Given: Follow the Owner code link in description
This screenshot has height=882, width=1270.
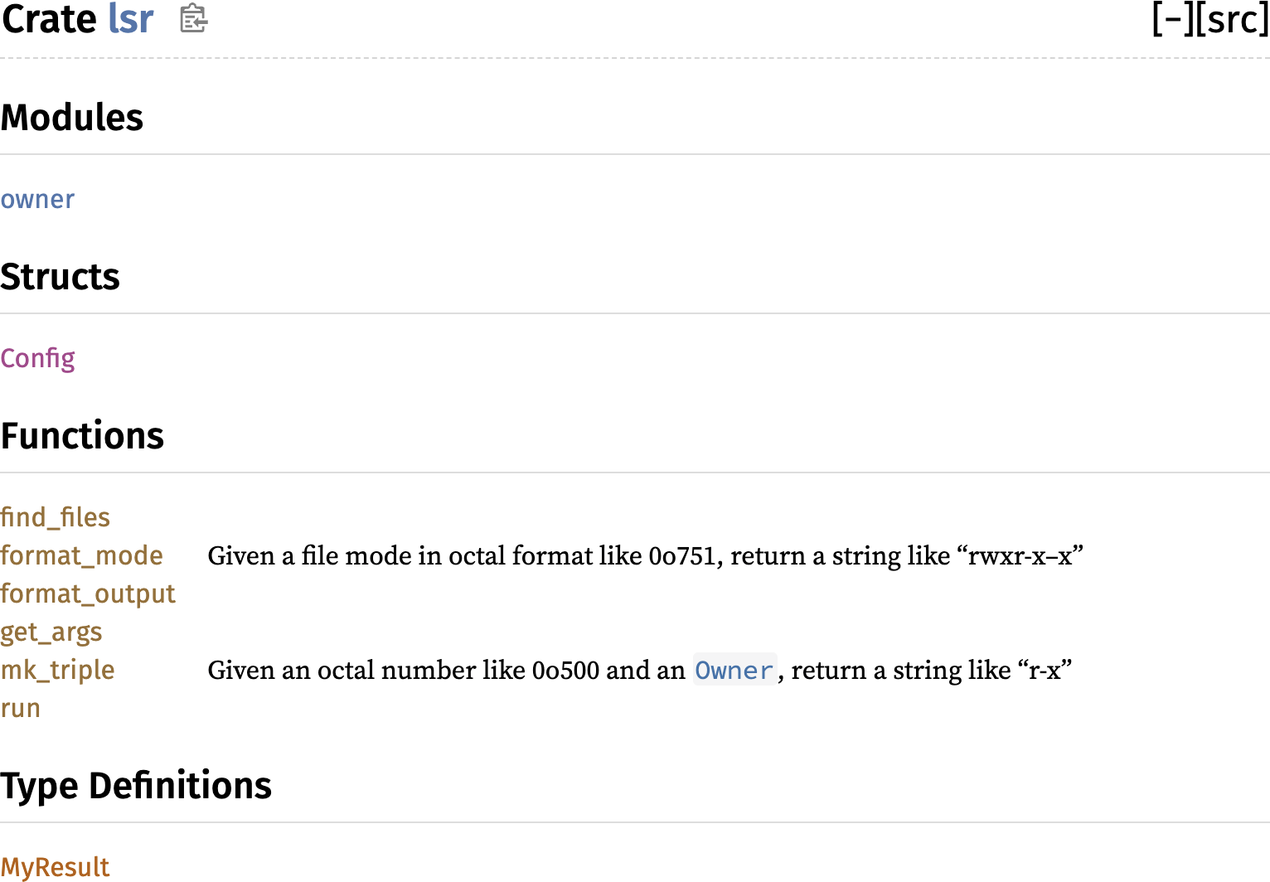Looking at the screenshot, I should pyautogui.click(x=734, y=670).
